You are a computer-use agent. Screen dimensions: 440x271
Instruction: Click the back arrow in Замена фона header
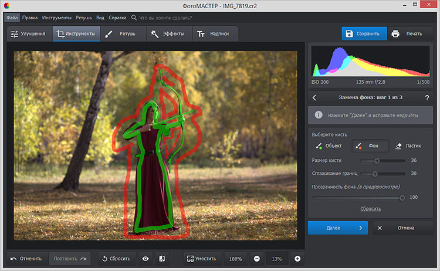315,97
